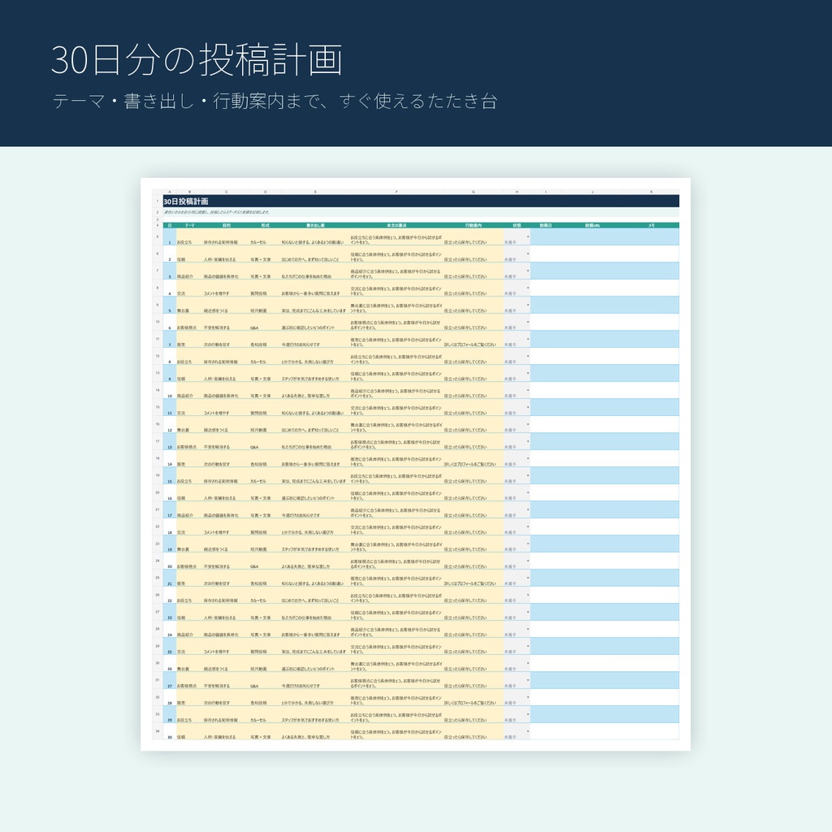
Task: Click column letter F in the sheet header
Action: click(396, 192)
